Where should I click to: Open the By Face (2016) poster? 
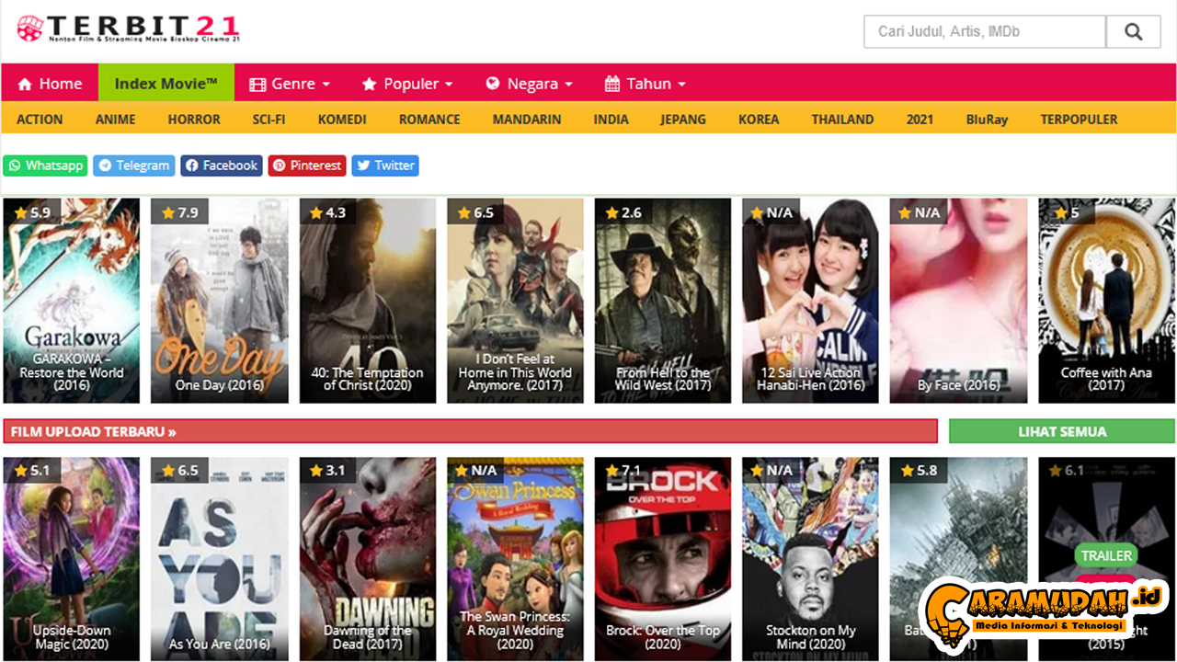tap(958, 301)
